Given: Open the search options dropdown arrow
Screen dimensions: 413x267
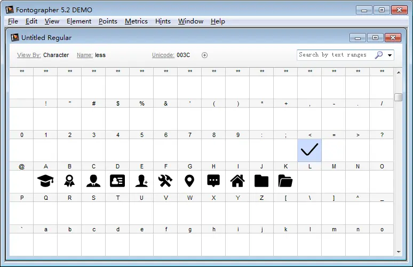Looking at the screenshot, I should 390,55.
